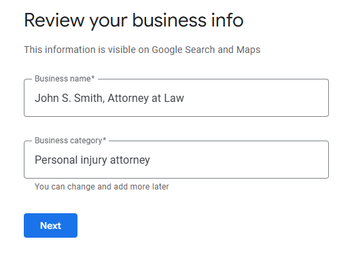This screenshot has height=254, width=350.
Task: Place cursor on 'Attorney at Law' text
Action: pos(145,98)
